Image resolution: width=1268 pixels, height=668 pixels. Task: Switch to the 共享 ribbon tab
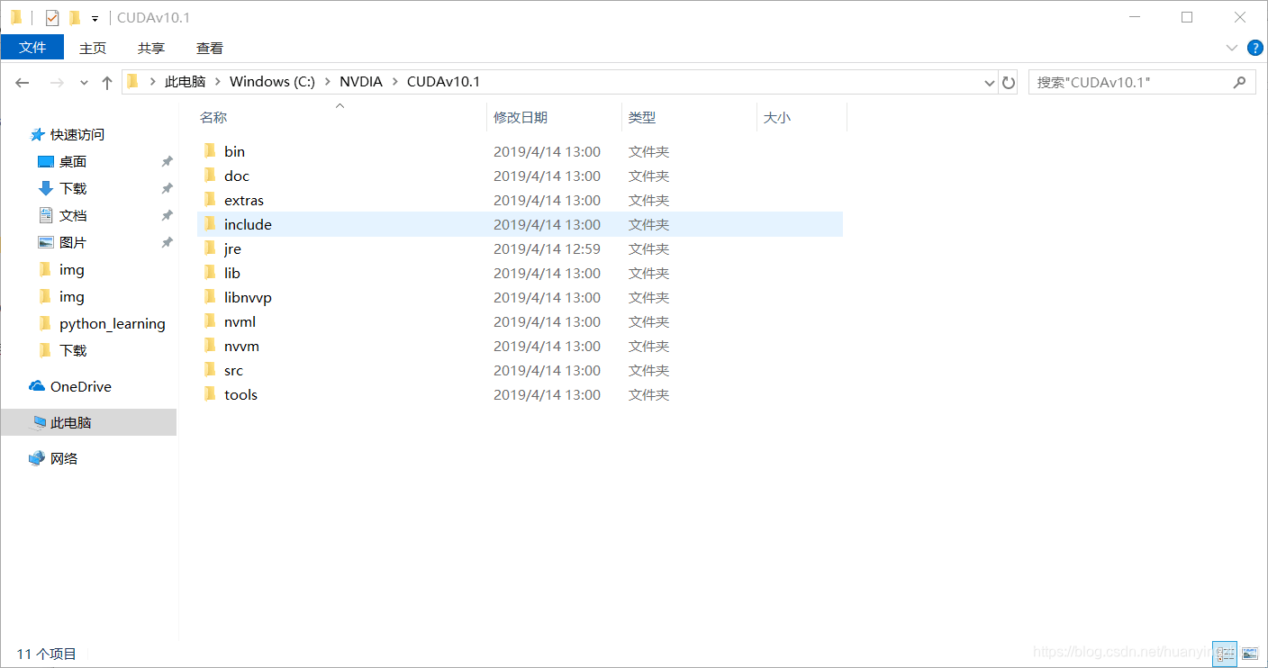[151, 48]
